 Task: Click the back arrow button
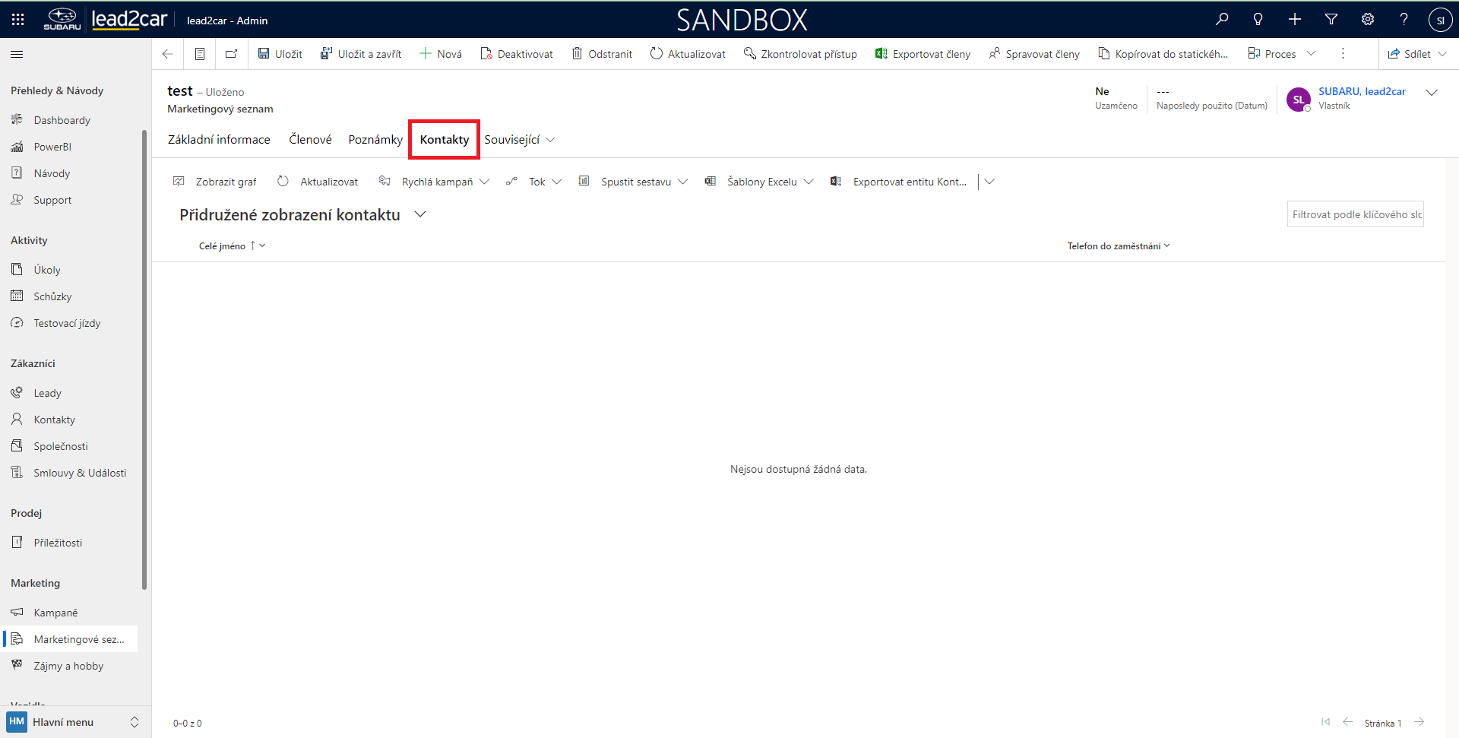pos(168,54)
